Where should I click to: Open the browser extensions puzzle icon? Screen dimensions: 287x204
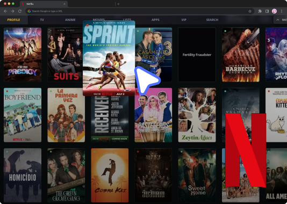click(260, 11)
